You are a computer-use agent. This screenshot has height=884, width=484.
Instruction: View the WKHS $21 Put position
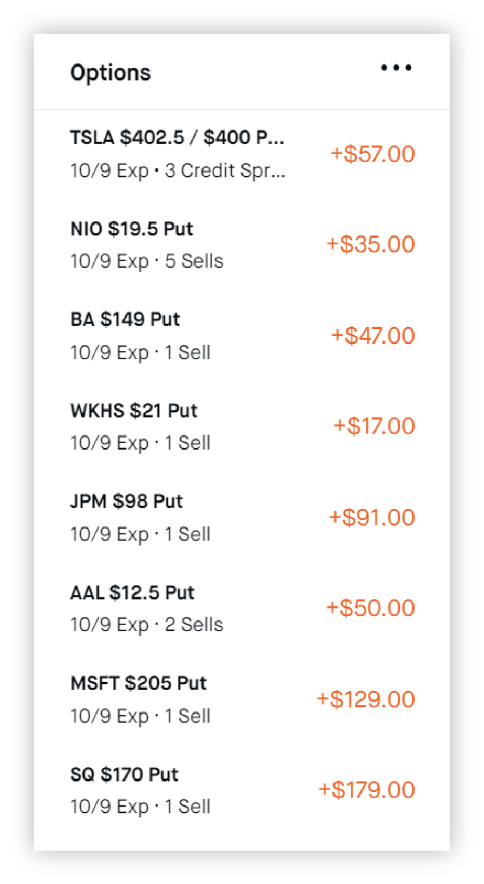[134, 411]
